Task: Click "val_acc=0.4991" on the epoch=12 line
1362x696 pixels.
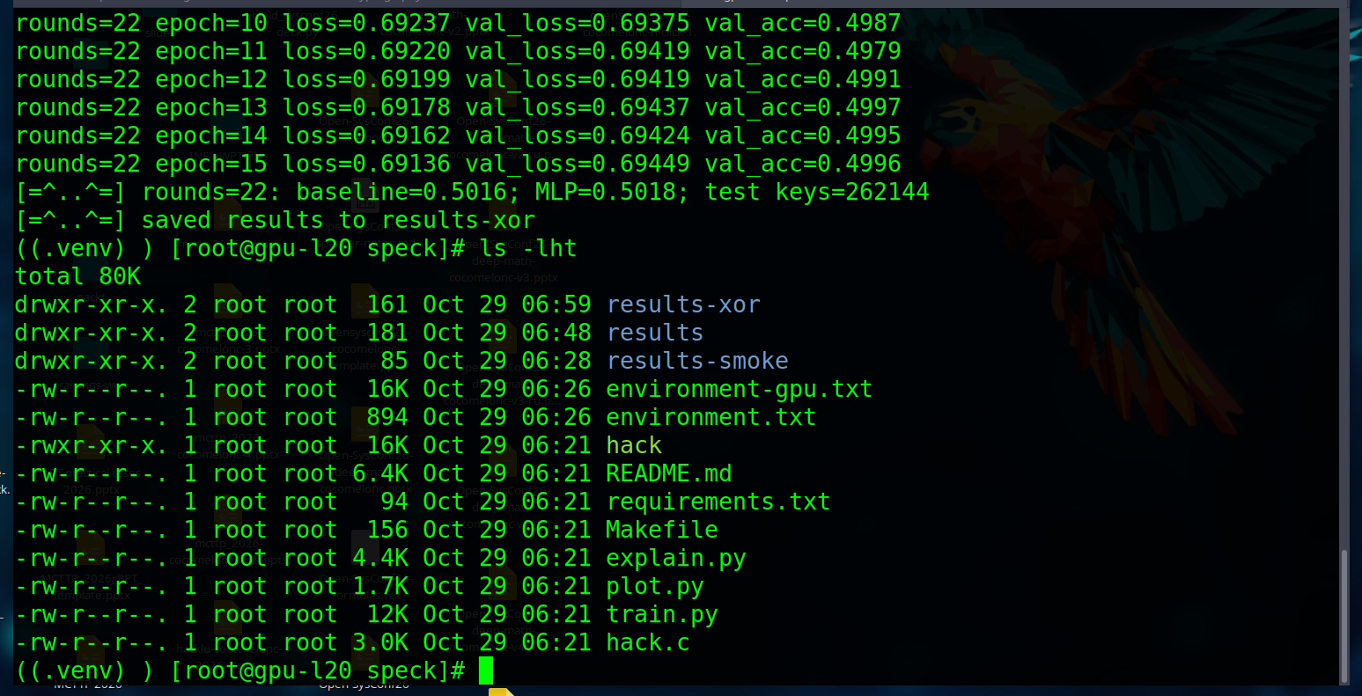Action: pyautogui.click(x=803, y=79)
